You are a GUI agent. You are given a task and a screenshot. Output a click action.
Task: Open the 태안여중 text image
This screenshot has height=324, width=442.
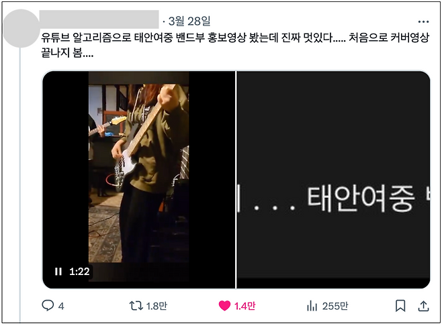(x=333, y=180)
